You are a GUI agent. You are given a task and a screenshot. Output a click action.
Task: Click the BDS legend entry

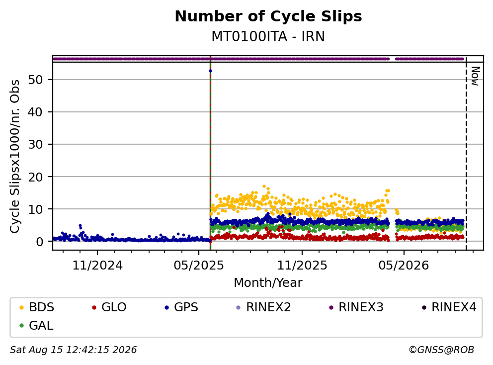tap(37, 307)
